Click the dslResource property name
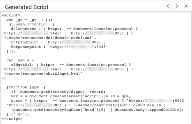The width and height of the screenshot is (192, 124). point(24,29)
